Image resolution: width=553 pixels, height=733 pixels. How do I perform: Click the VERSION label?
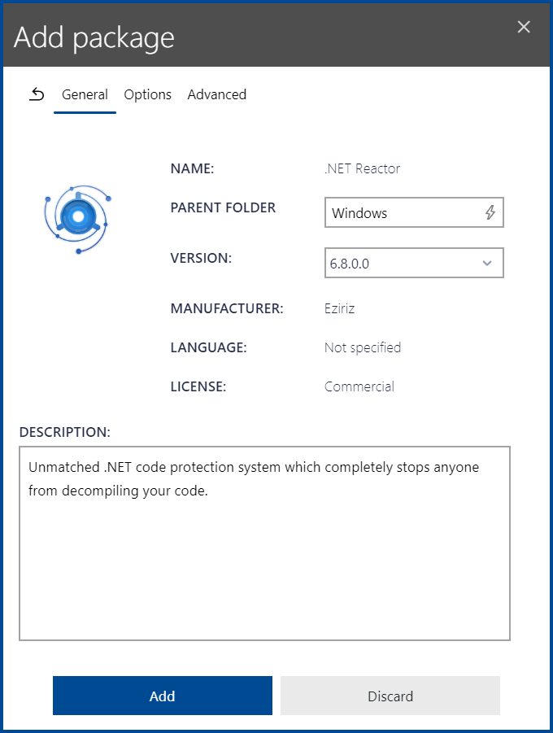pos(201,258)
